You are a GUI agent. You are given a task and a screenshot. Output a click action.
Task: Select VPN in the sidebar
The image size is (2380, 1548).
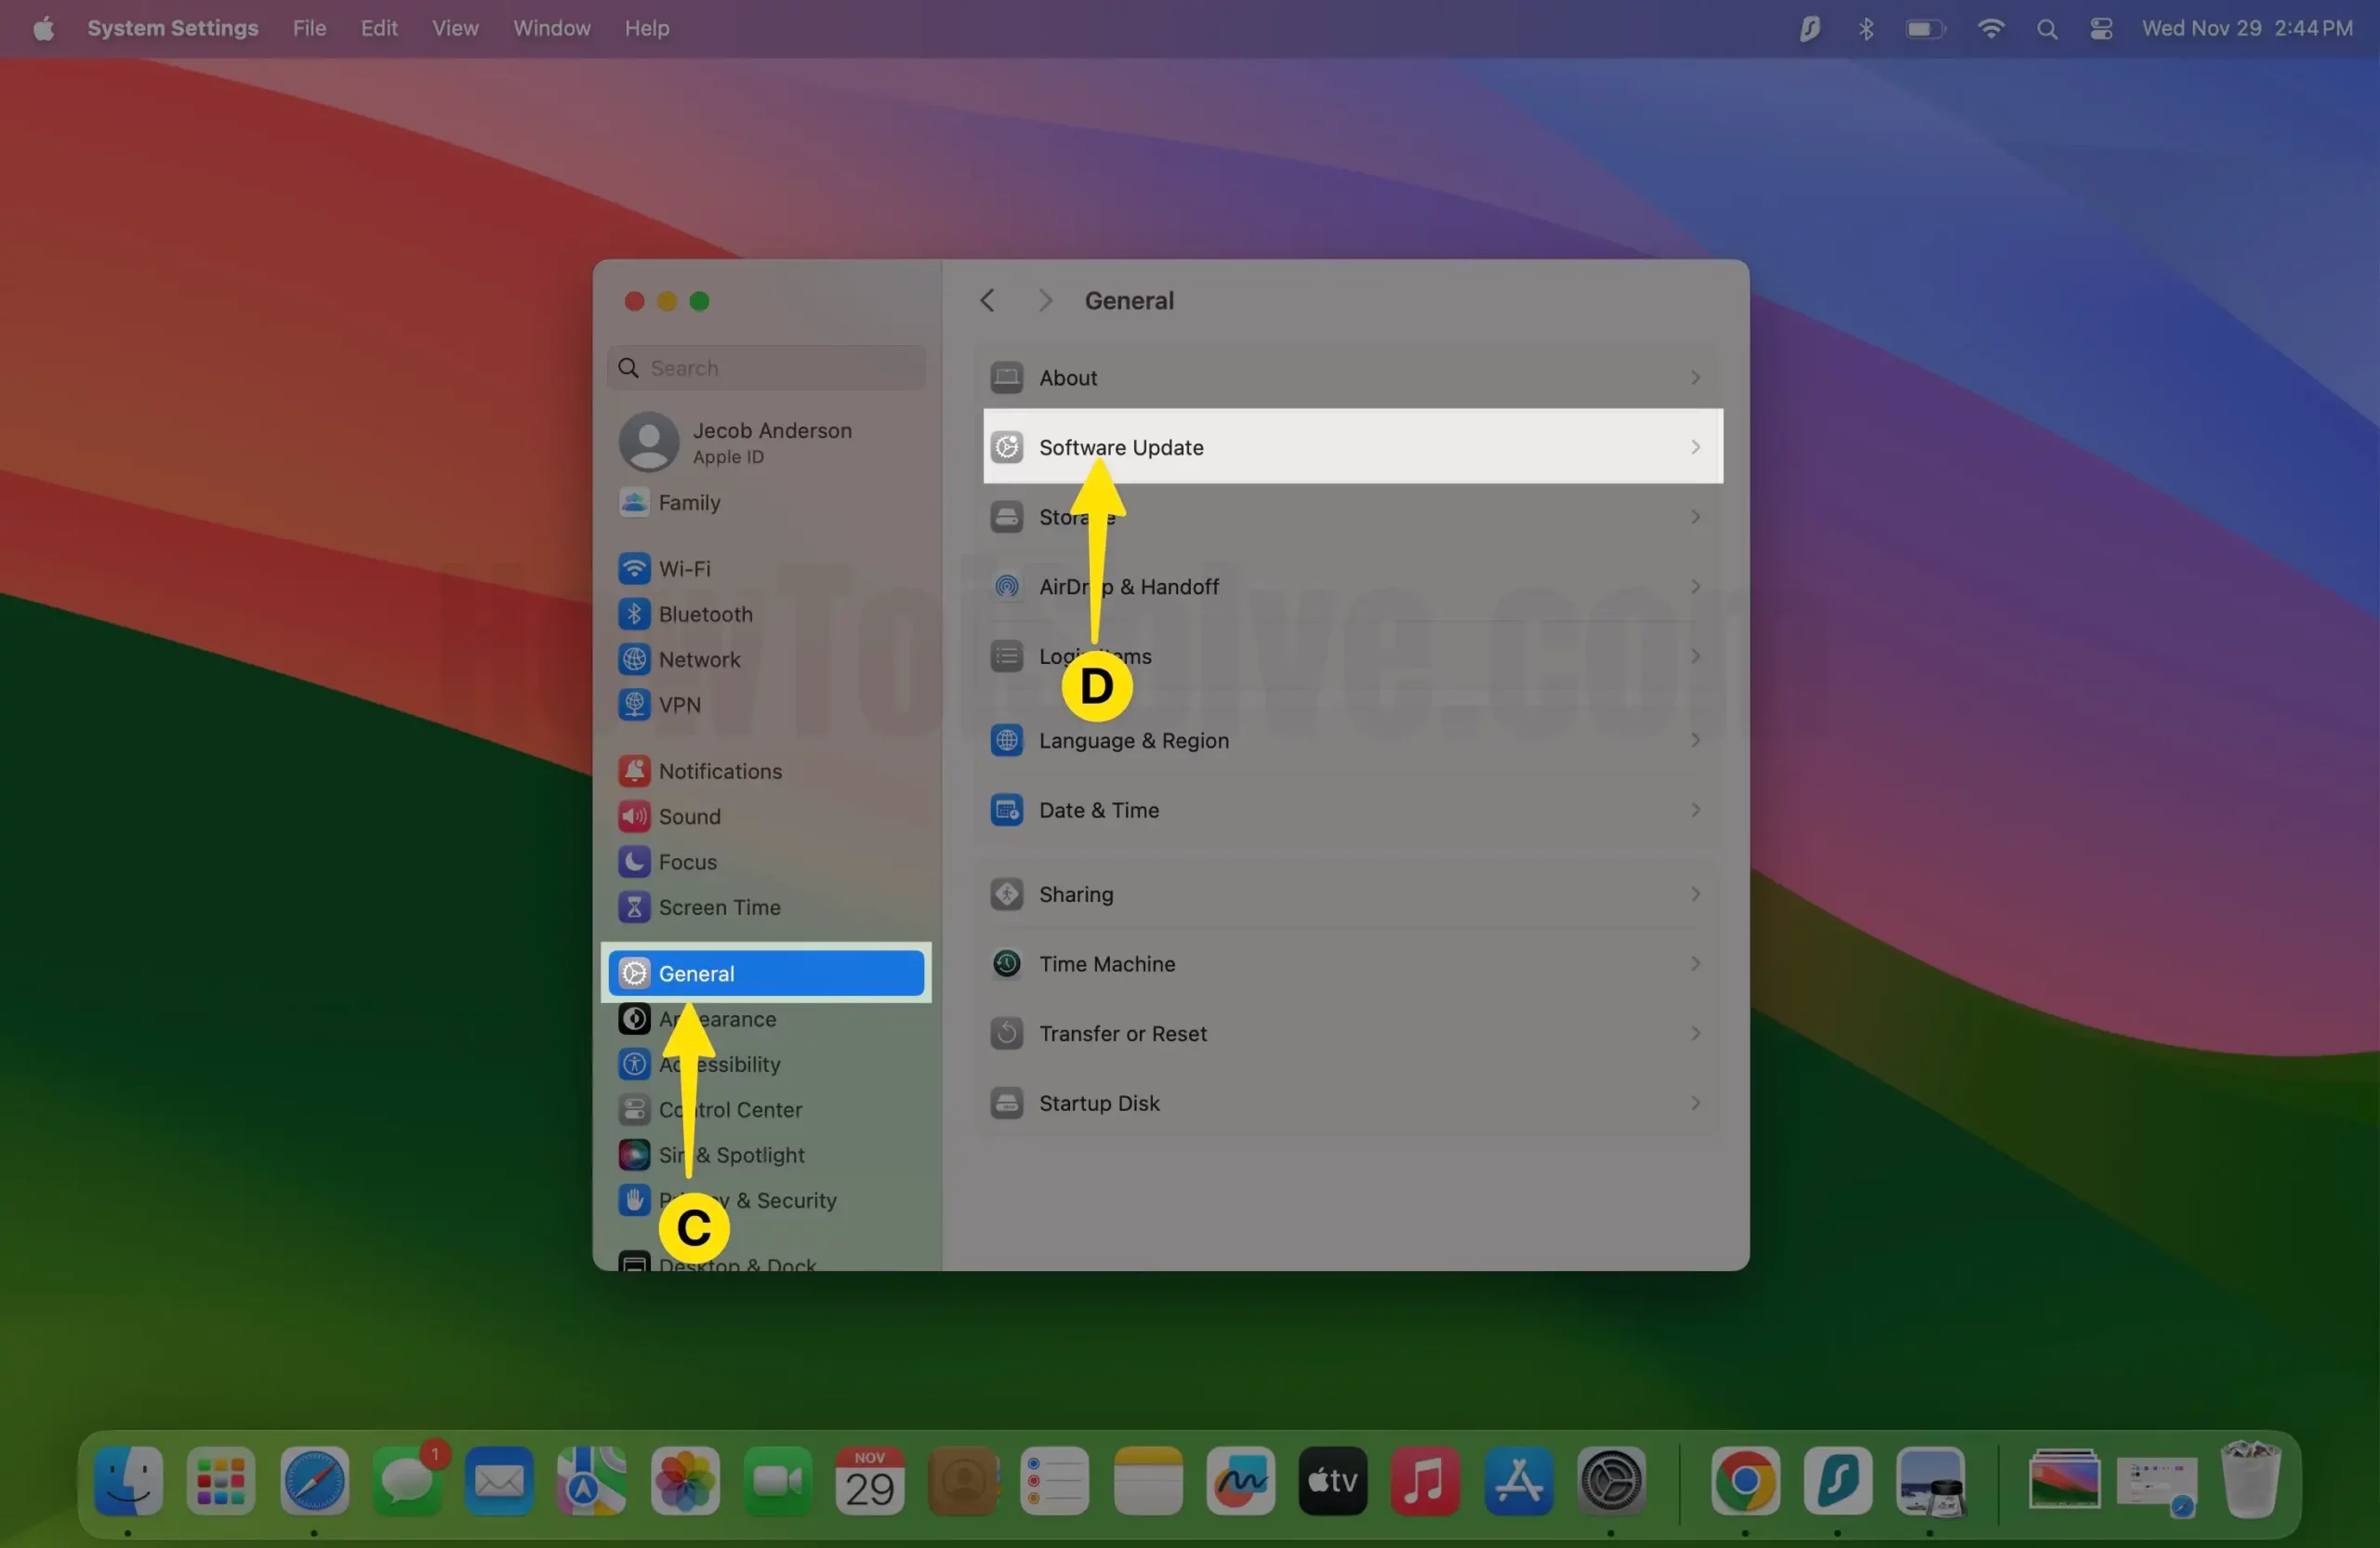click(x=679, y=705)
